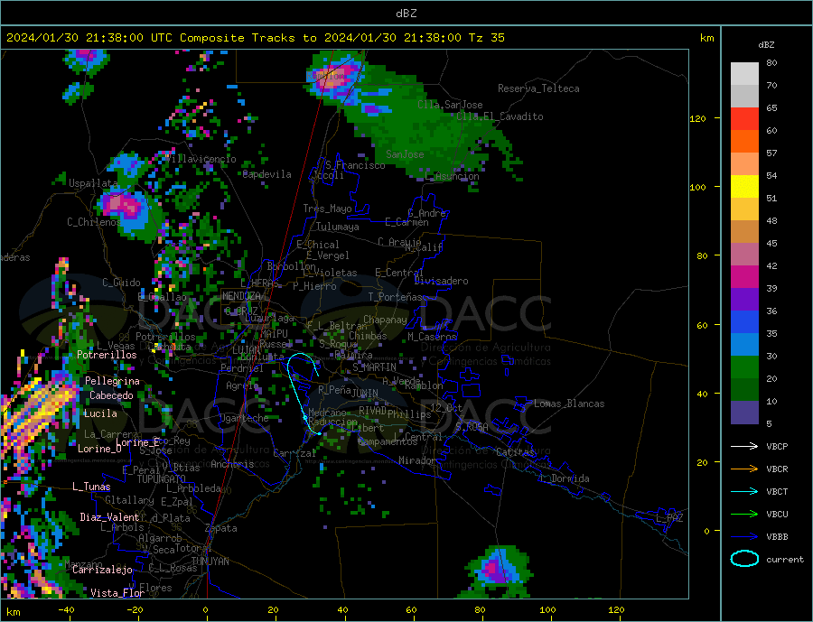Click the yellow 51-54 dBZ color swatch
Screen dimensions: 813x622
(744, 187)
